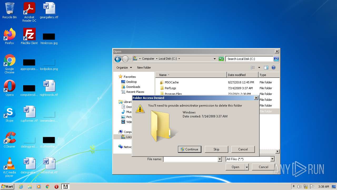Open Internet Explorer from taskbar
The width and height of the screenshot is (337, 190).
[21, 187]
